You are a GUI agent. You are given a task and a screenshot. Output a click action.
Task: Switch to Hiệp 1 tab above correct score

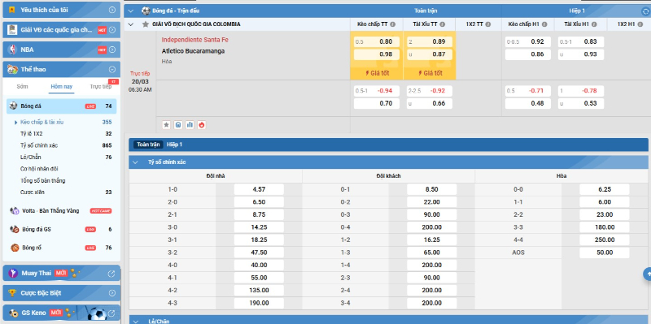[174, 145]
